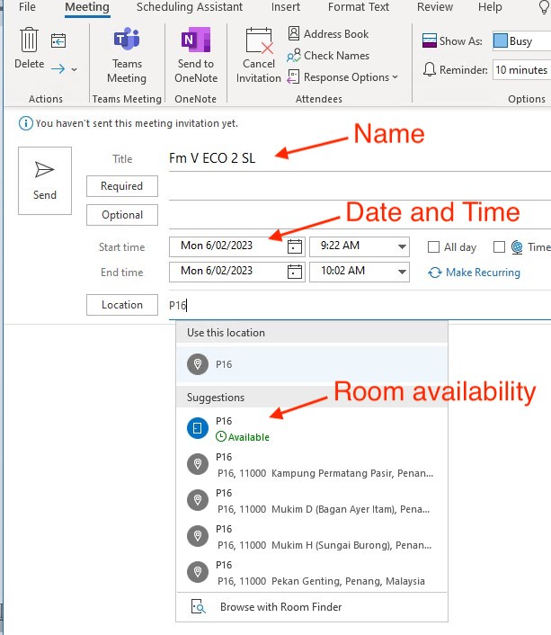
Task: Open the Show As Busy dropdown
Action: (521, 40)
